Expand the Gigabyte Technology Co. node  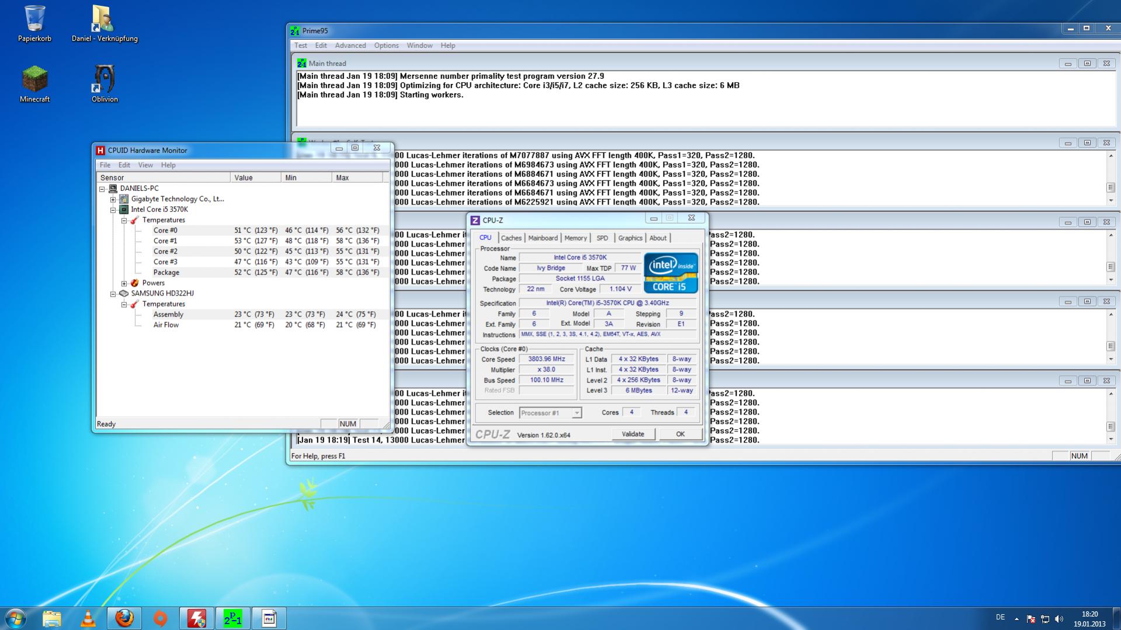[x=113, y=199]
